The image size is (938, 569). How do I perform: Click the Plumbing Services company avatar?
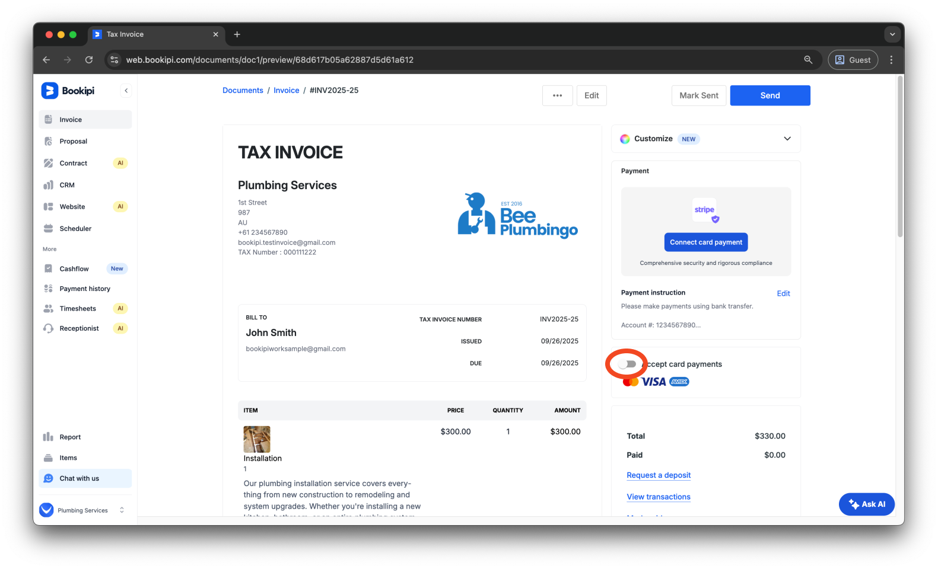[x=46, y=510]
